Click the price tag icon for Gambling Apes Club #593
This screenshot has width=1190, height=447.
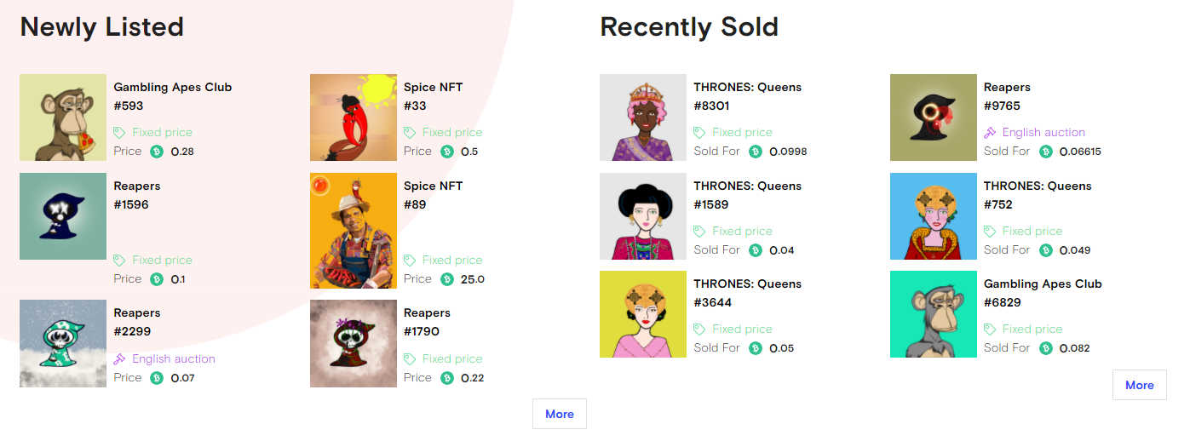pos(120,133)
